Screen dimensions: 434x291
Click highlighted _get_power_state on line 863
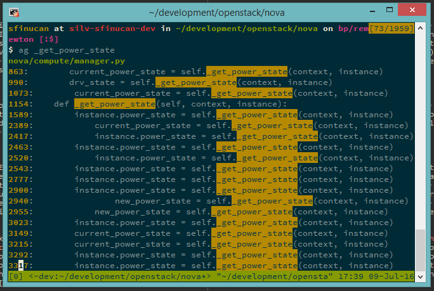point(247,72)
